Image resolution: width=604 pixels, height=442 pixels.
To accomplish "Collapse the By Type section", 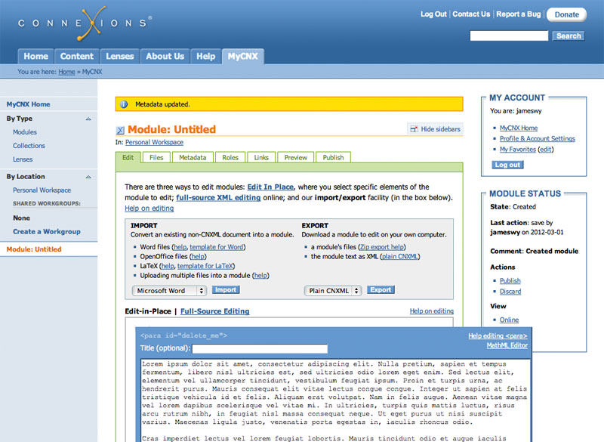I will (x=88, y=119).
